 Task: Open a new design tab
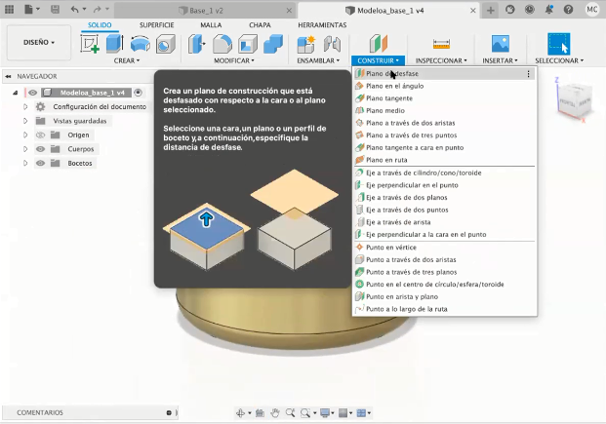(x=490, y=11)
